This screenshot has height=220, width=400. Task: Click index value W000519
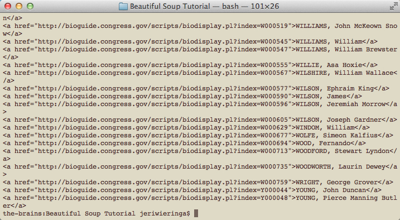(274, 26)
